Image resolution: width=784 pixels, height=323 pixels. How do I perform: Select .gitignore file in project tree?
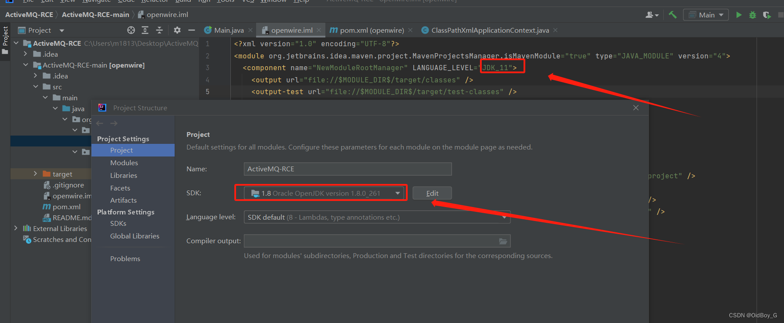tap(64, 185)
